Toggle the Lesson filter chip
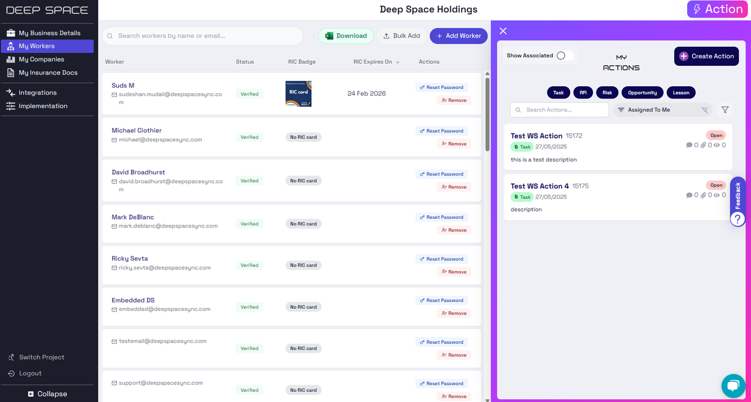Image resolution: width=751 pixels, height=402 pixels. (x=681, y=93)
